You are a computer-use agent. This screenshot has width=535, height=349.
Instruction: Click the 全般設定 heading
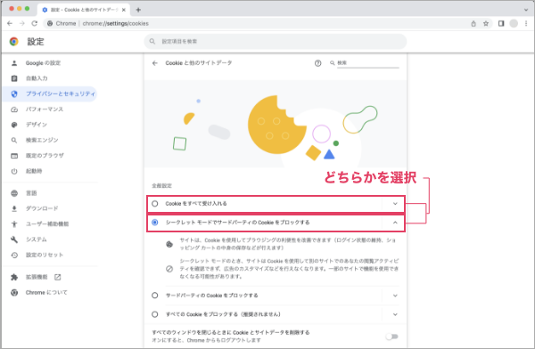point(161,186)
